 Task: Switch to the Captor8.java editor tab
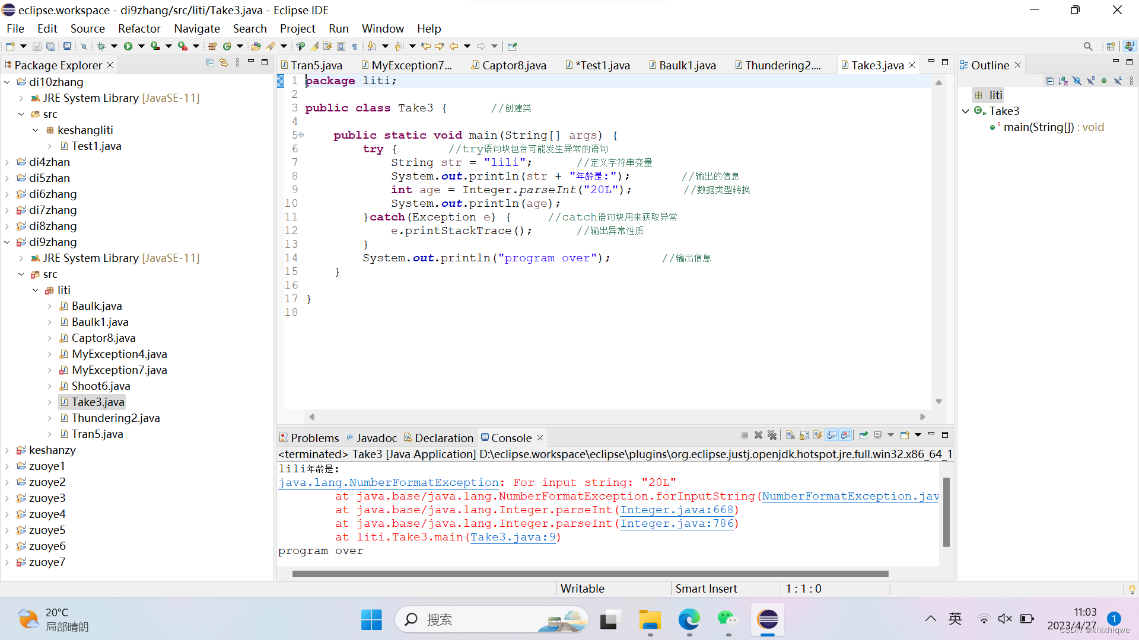coord(514,65)
